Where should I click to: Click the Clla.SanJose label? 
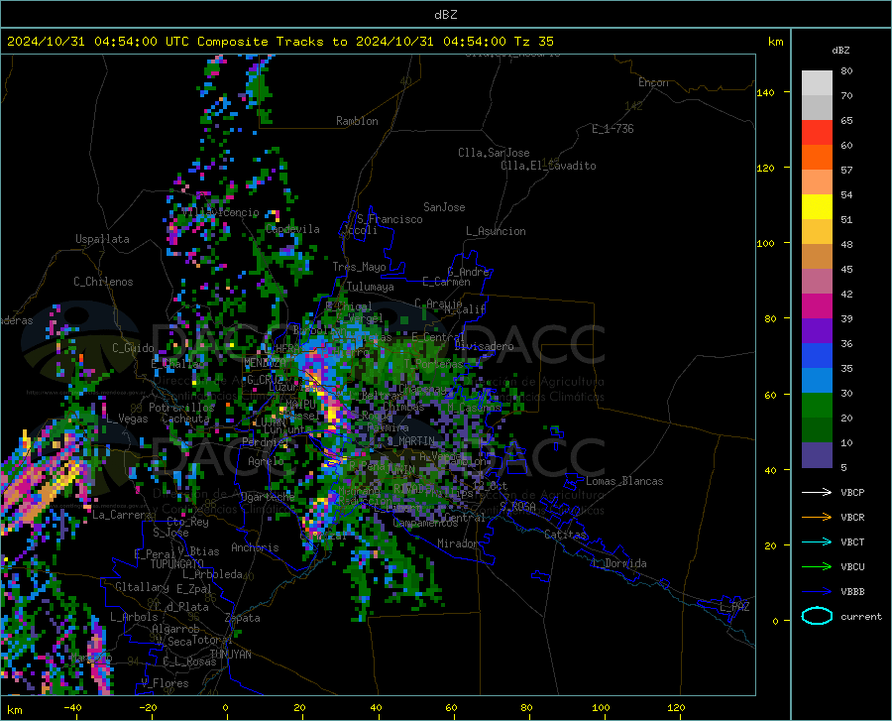[494, 153]
